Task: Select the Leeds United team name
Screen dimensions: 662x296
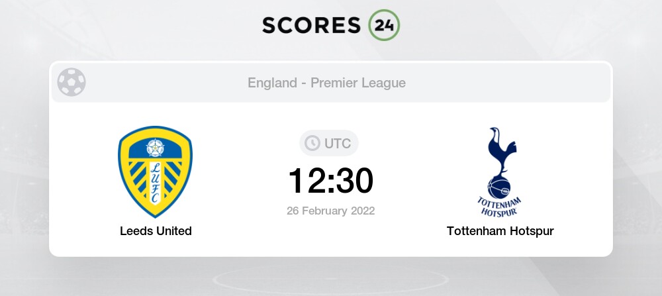Action: (x=156, y=231)
